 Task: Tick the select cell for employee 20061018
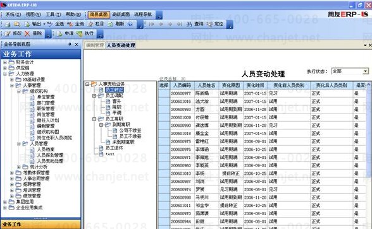coord(164,134)
